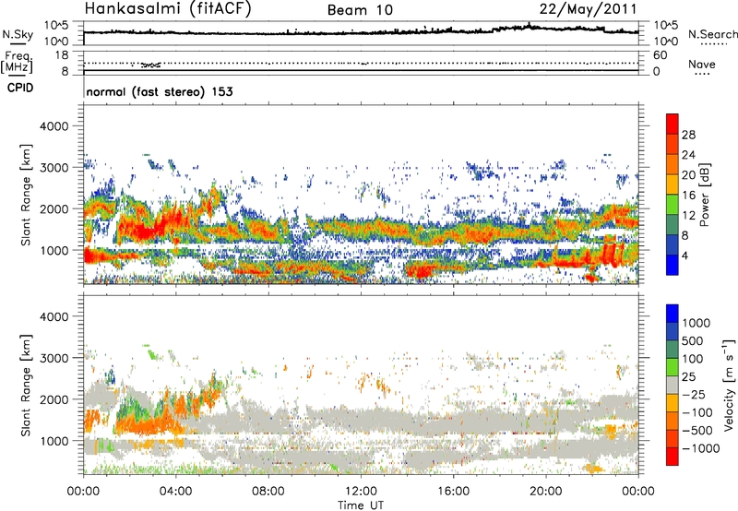This screenshot has height=511, width=738.
Task: Select the Freq. [MHz] axis label
Action: (17, 63)
